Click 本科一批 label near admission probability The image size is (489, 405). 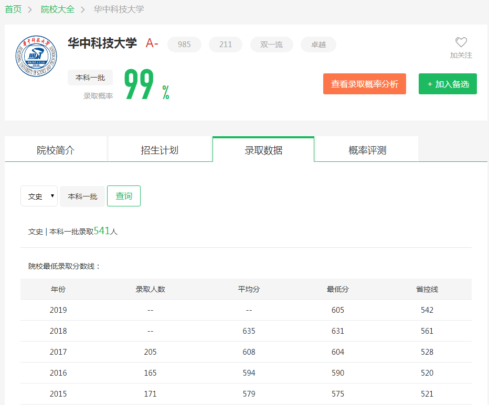pyautogui.click(x=90, y=78)
